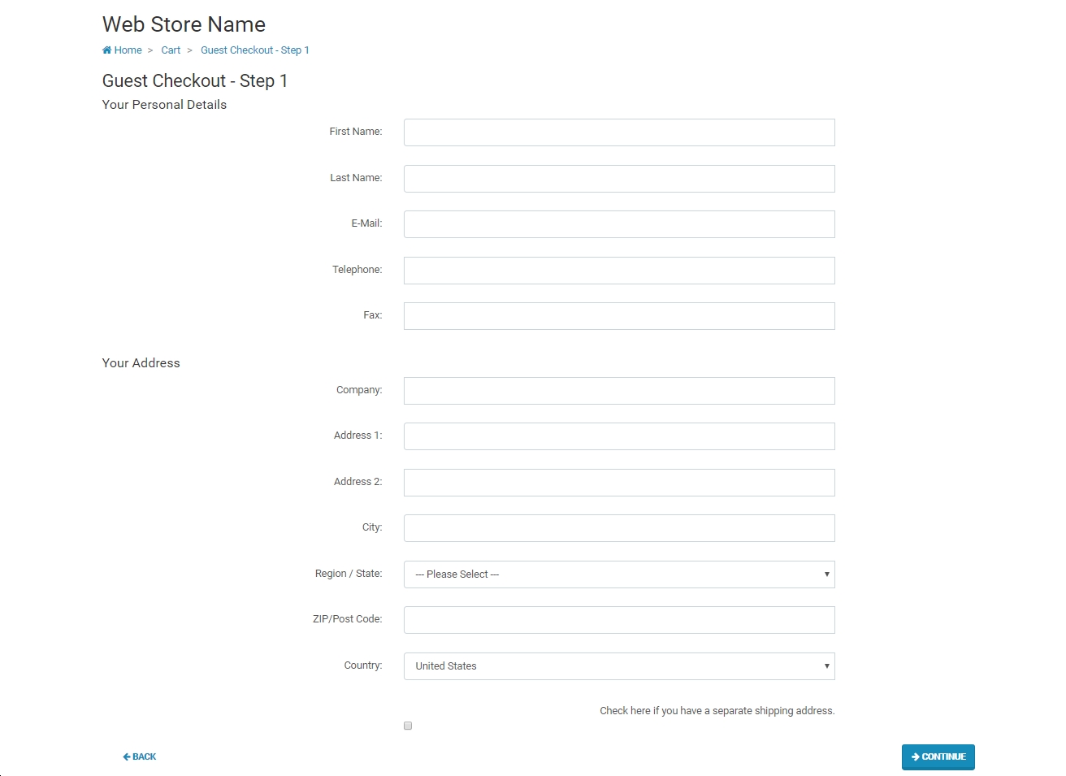Open the Cart breadcrumb link
This screenshot has width=1066, height=776.
click(x=171, y=50)
